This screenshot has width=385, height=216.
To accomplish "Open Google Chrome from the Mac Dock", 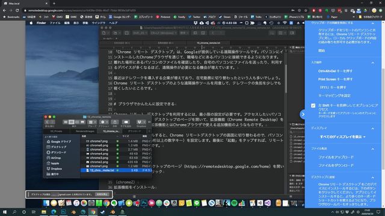I will pyautogui.click(x=106, y=203).
